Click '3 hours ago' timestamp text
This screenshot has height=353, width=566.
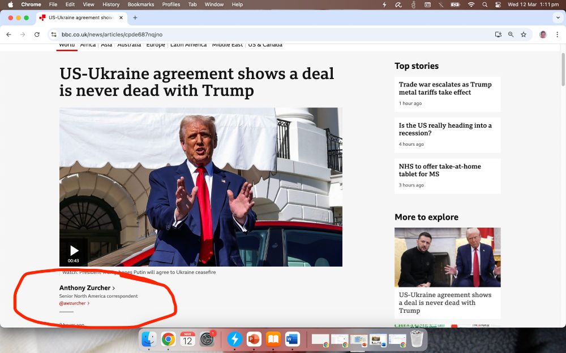click(x=411, y=185)
